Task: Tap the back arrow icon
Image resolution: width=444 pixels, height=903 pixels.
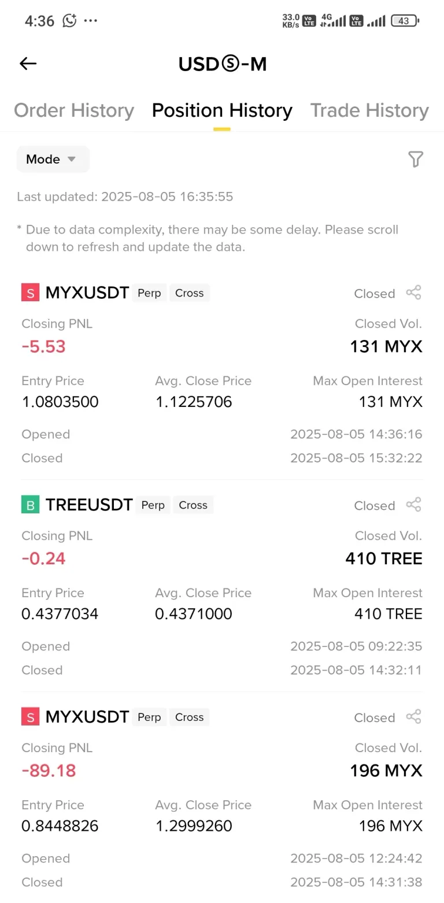Action: pos(28,64)
